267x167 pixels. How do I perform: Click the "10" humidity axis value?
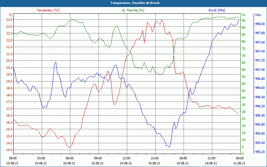(x=244, y=140)
